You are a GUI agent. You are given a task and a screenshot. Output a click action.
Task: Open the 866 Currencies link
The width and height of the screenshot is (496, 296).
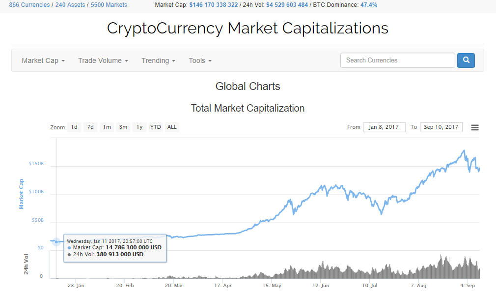pyautogui.click(x=29, y=5)
